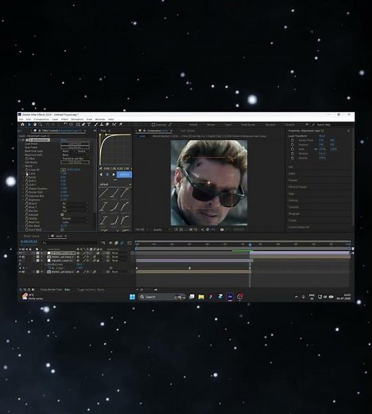The image size is (372, 414).
Task: Select the Type text tool
Action: pos(89,124)
